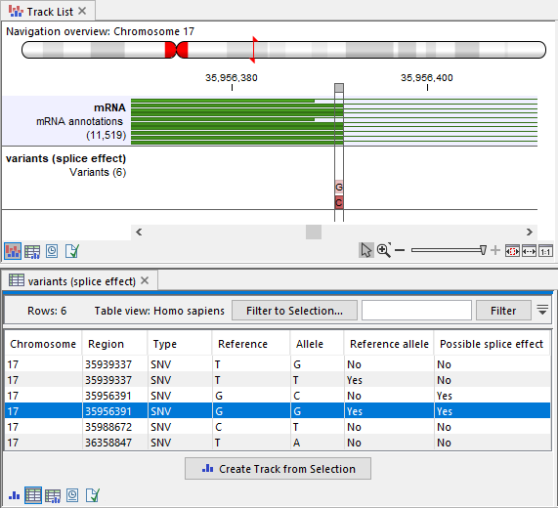Show track view icon in lower panel
This screenshot has height=508, width=558.
(x=14, y=495)
